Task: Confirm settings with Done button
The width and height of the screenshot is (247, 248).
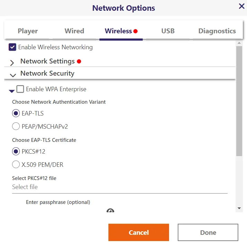Action: click(x=208, y=232)
